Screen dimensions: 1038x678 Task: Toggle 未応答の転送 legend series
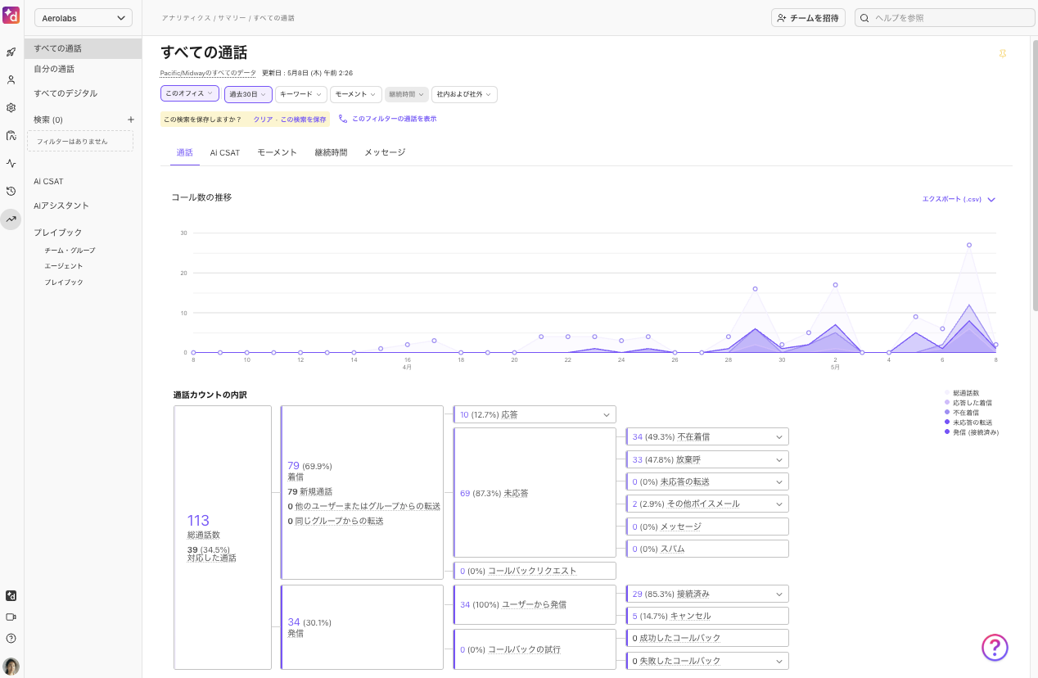(x=968, y=423)
